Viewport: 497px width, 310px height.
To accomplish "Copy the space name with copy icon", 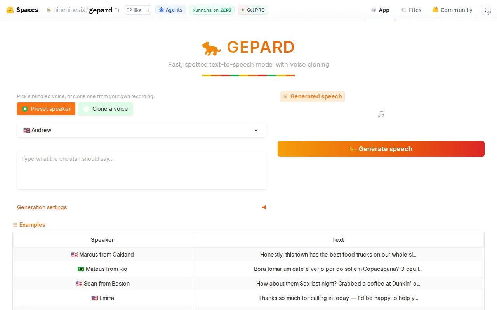I will 117,10.
